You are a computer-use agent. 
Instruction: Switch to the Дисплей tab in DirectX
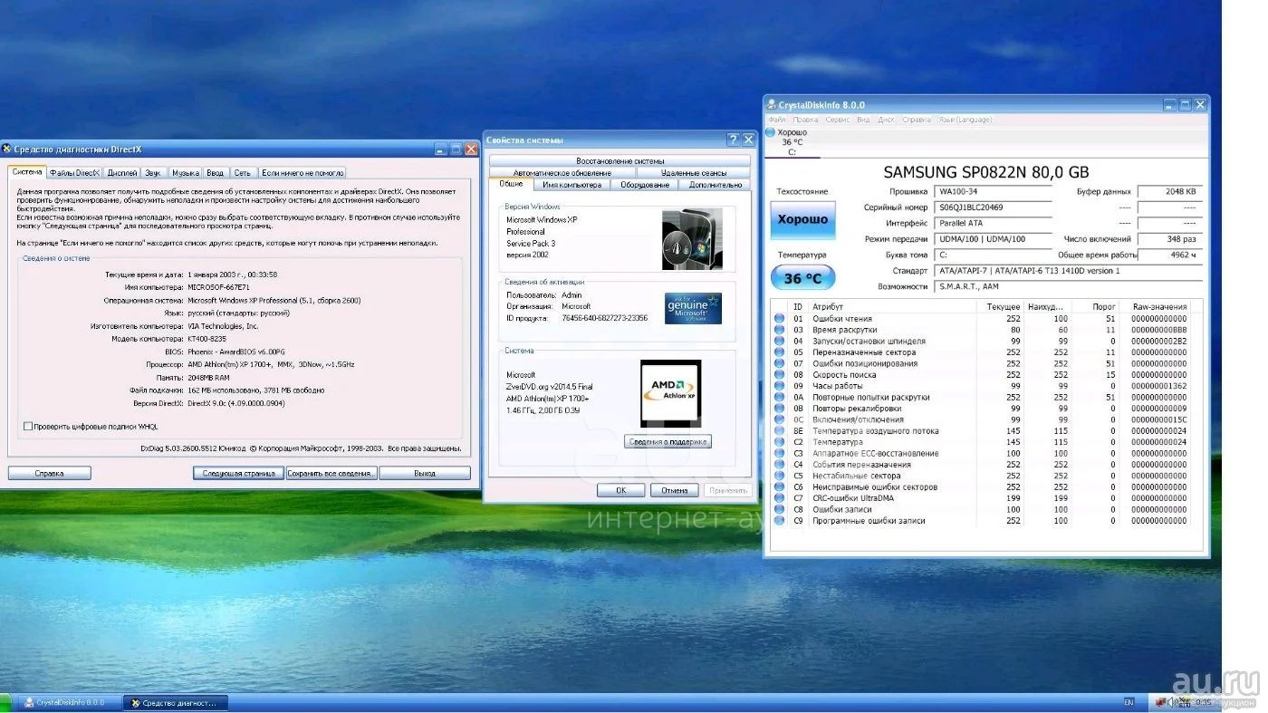122,172
